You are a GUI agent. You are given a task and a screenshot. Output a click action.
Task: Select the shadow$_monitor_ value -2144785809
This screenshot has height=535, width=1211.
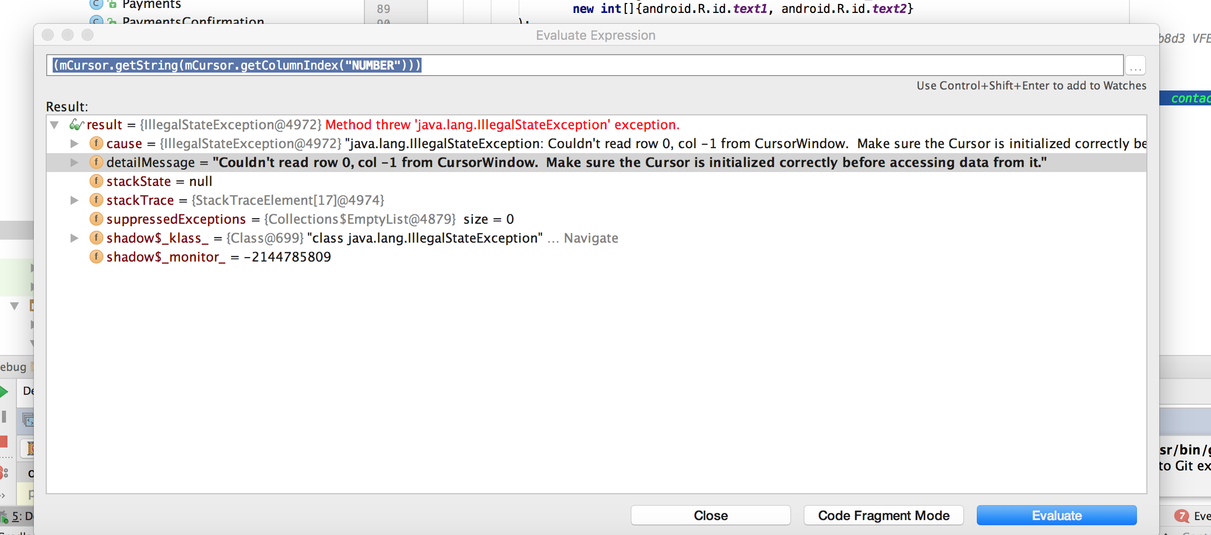click(x=287, y=257)
